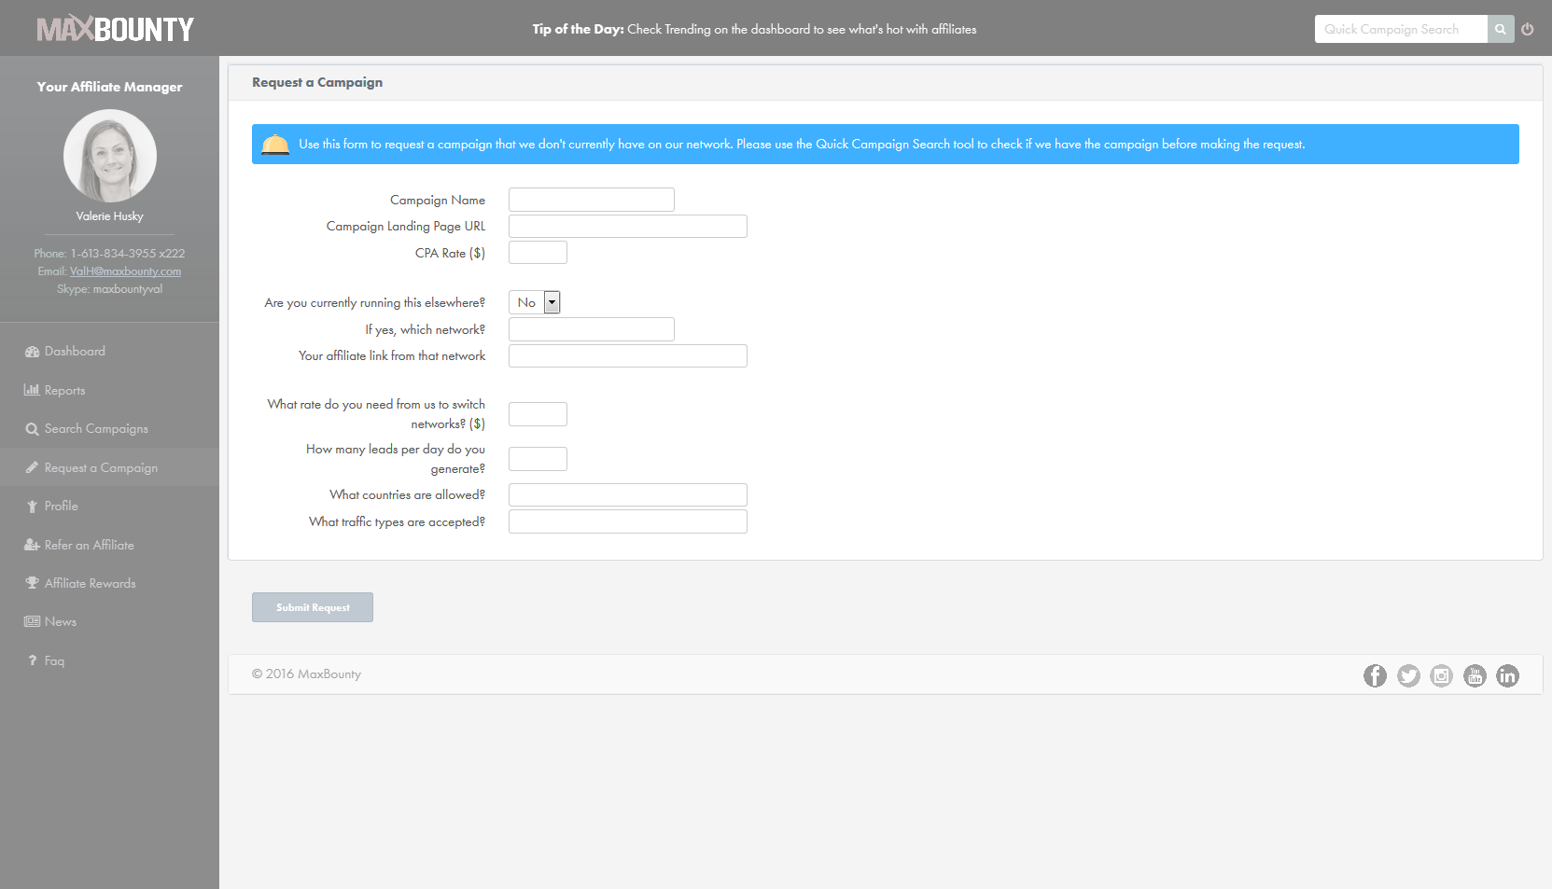Click the Dashboard sidebar icon
This screenshot has width=1552, height=889.
32,352
